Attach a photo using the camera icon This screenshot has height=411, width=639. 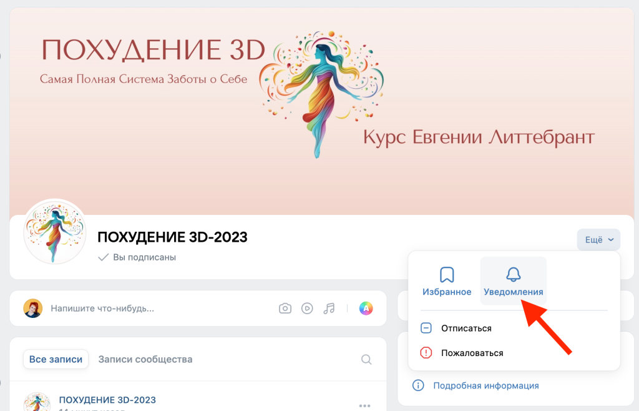point(285,308)
